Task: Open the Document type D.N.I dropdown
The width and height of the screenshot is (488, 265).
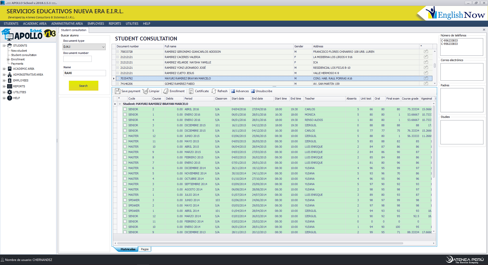Action: click(x=84, y=47)
